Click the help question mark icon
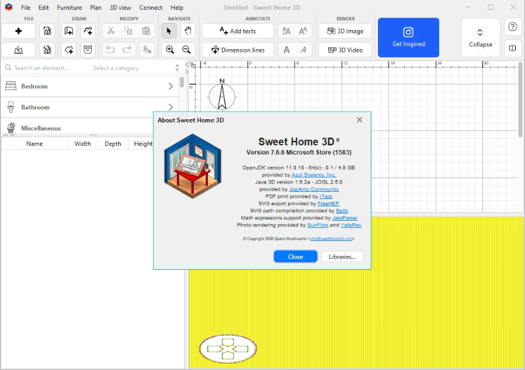 [512, 28]
